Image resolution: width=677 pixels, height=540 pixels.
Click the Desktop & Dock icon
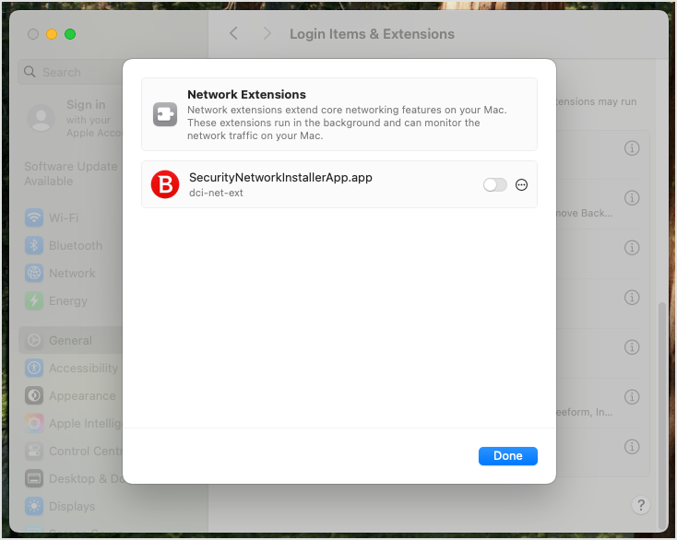[34, 478]
